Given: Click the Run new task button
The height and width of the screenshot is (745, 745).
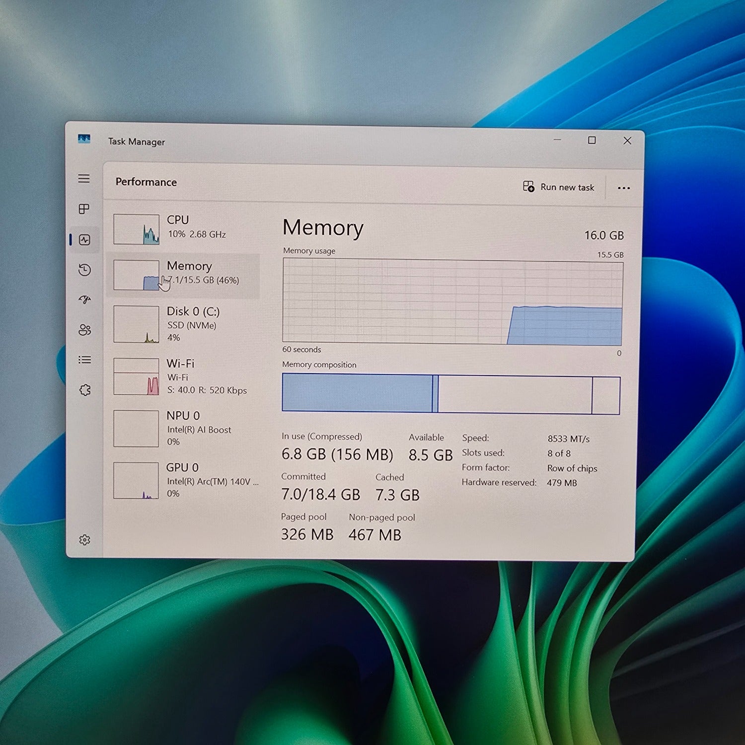Looking at the screenshot, I should [x=559, y=187].
